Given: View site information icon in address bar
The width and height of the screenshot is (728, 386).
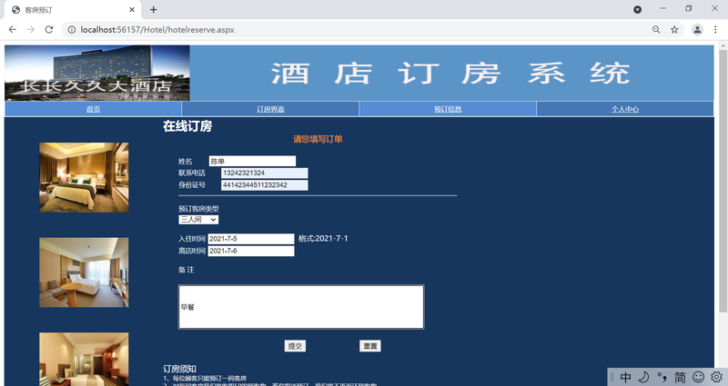Looking at the screenshot, I should tap(72, 30).
